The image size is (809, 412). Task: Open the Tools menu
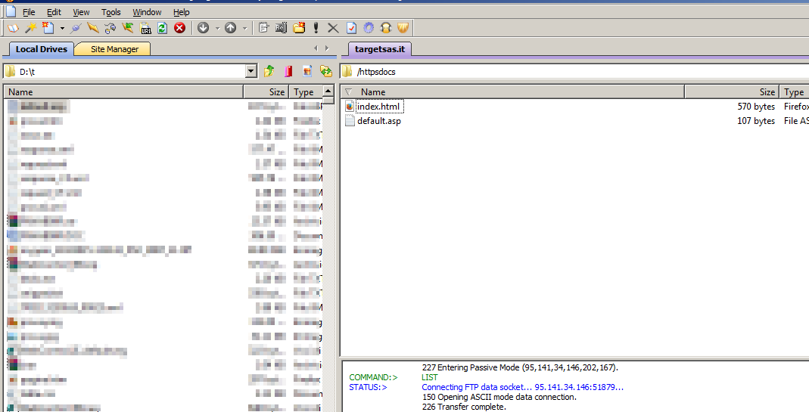111,12
